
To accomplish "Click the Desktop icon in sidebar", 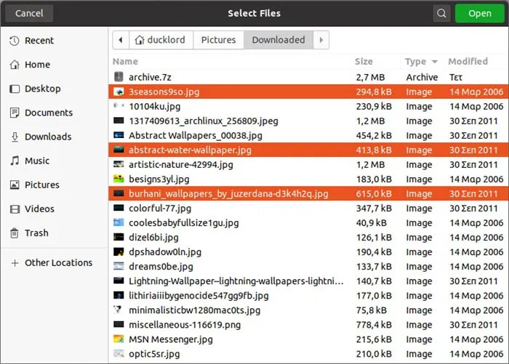I will (x=15, y=89).
